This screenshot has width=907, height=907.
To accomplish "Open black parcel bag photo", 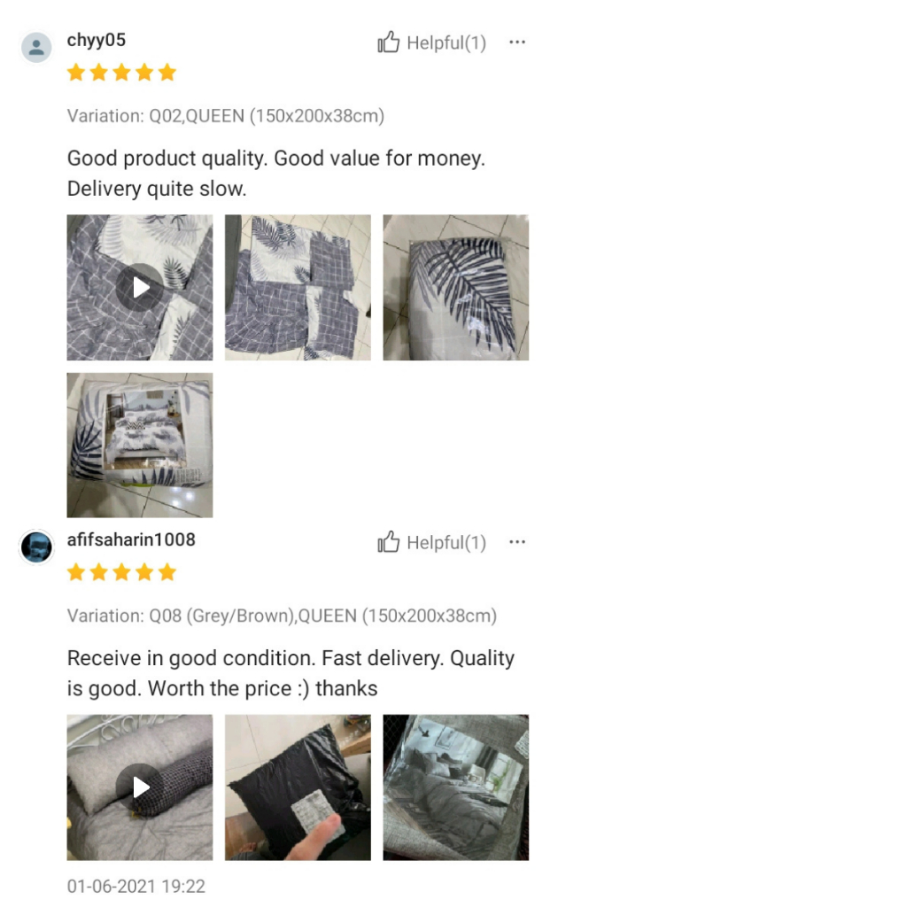I will pyautogui.click(x=298, y=787).
